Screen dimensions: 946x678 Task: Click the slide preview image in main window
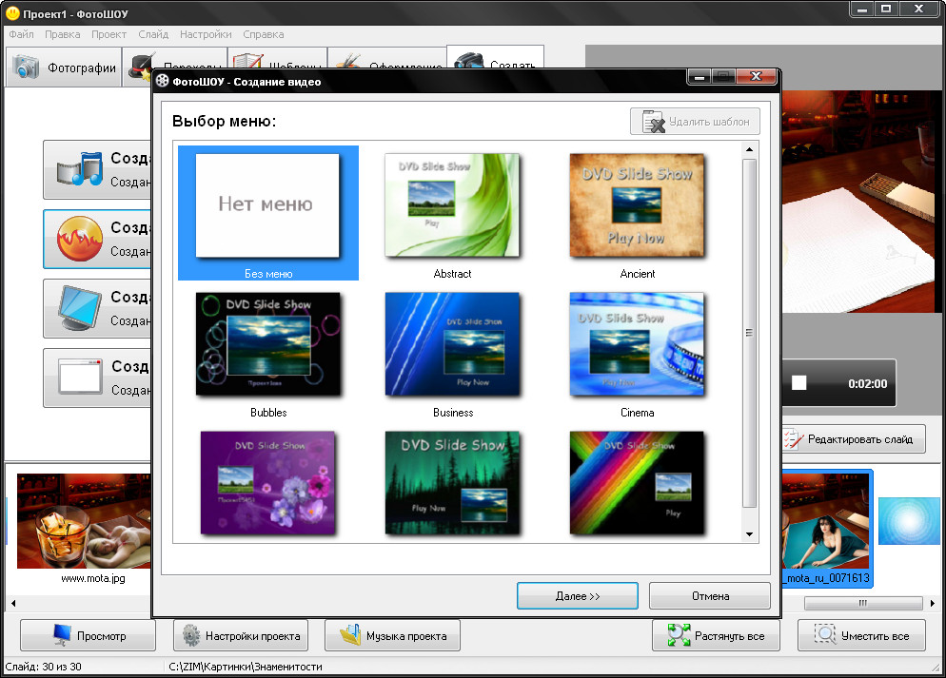click(861, 202)
